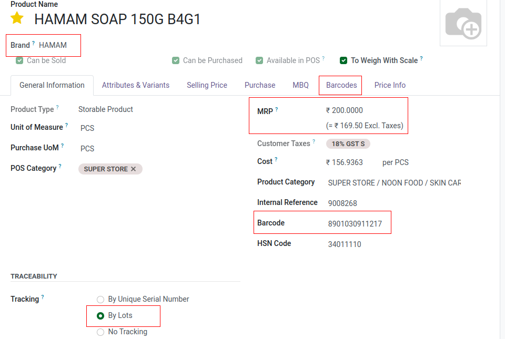Toggle the Available in POS checkbox
505x339 pixels.
[259, 60]
